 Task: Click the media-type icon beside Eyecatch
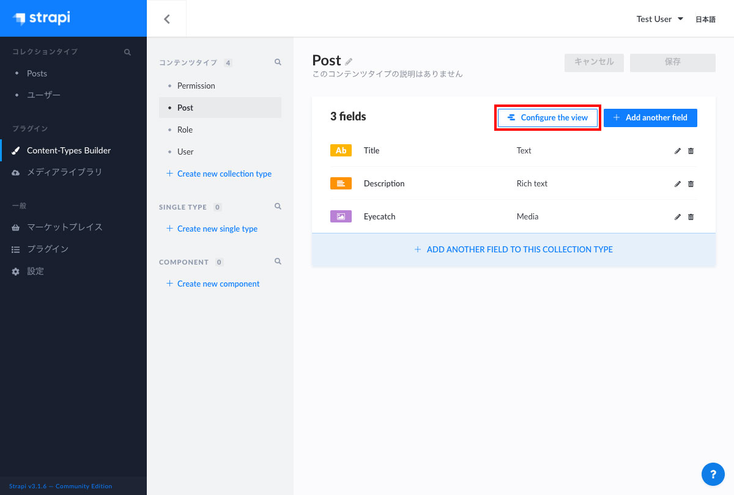(341, 216)
